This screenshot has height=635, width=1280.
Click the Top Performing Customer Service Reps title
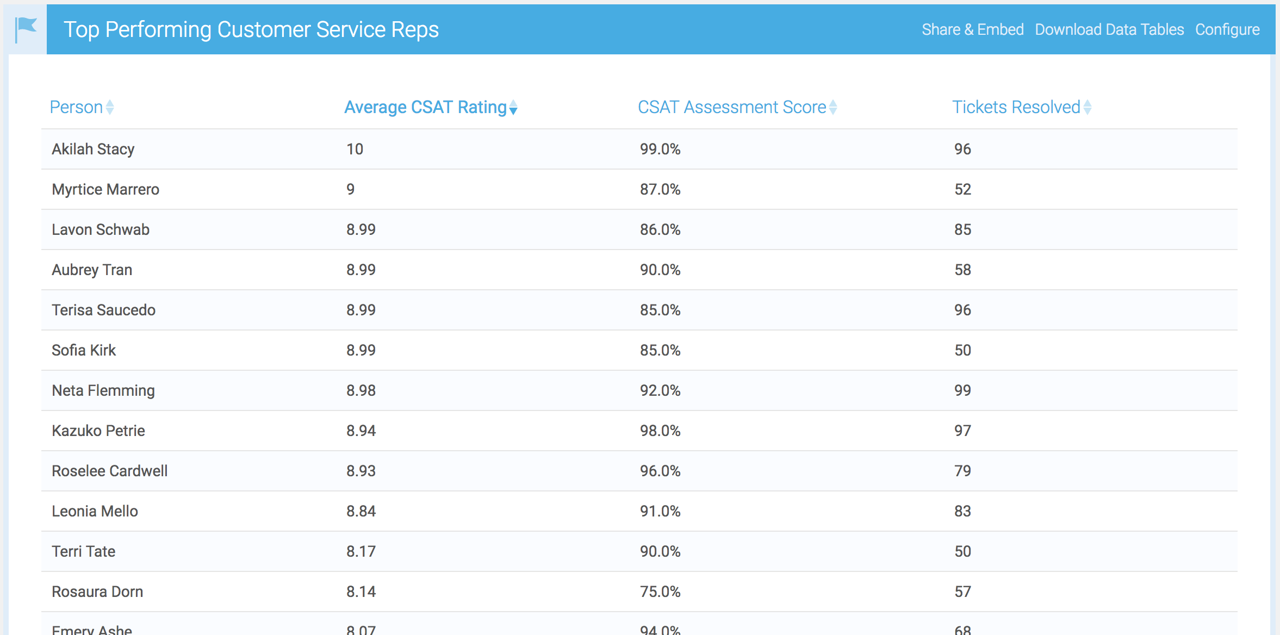[251, 29]
